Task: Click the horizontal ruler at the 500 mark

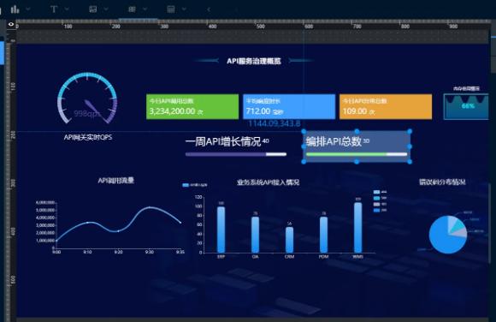Action: tap(260, 27)
